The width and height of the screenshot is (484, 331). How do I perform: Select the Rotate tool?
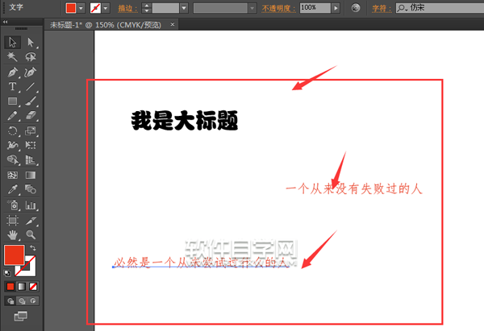point(12,130)
